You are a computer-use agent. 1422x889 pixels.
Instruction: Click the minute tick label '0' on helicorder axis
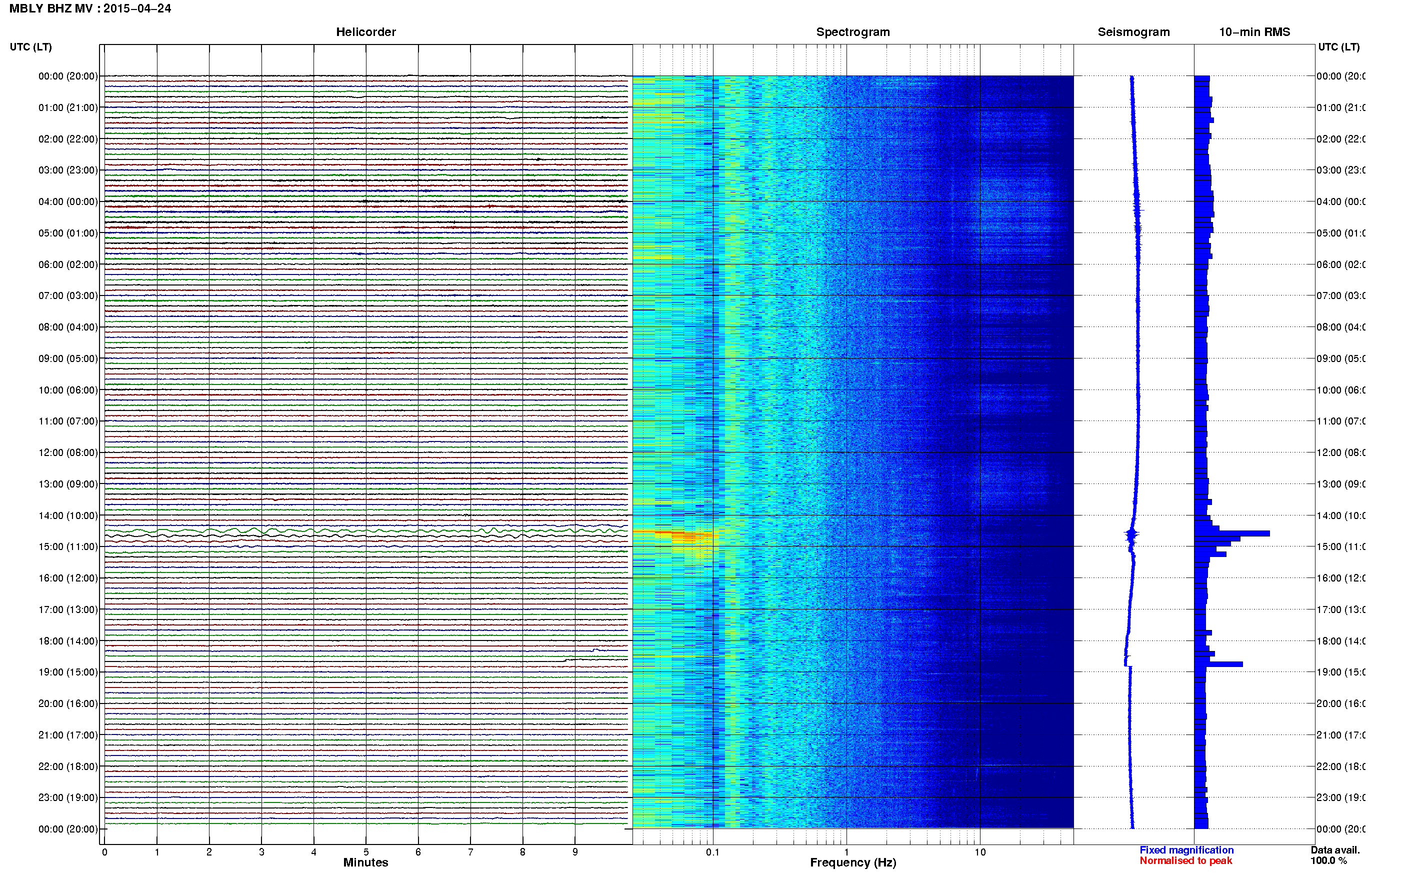(104, 852)
